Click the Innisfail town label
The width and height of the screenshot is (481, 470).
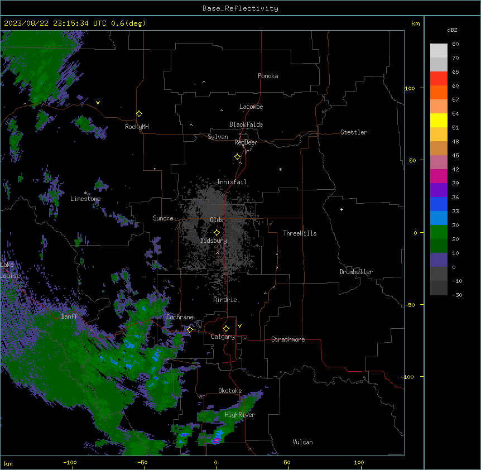tap(232, 182)
